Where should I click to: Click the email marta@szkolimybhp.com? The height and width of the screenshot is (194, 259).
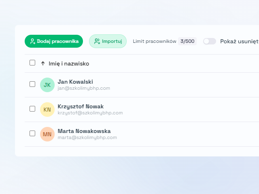click(x=87, y=137)
